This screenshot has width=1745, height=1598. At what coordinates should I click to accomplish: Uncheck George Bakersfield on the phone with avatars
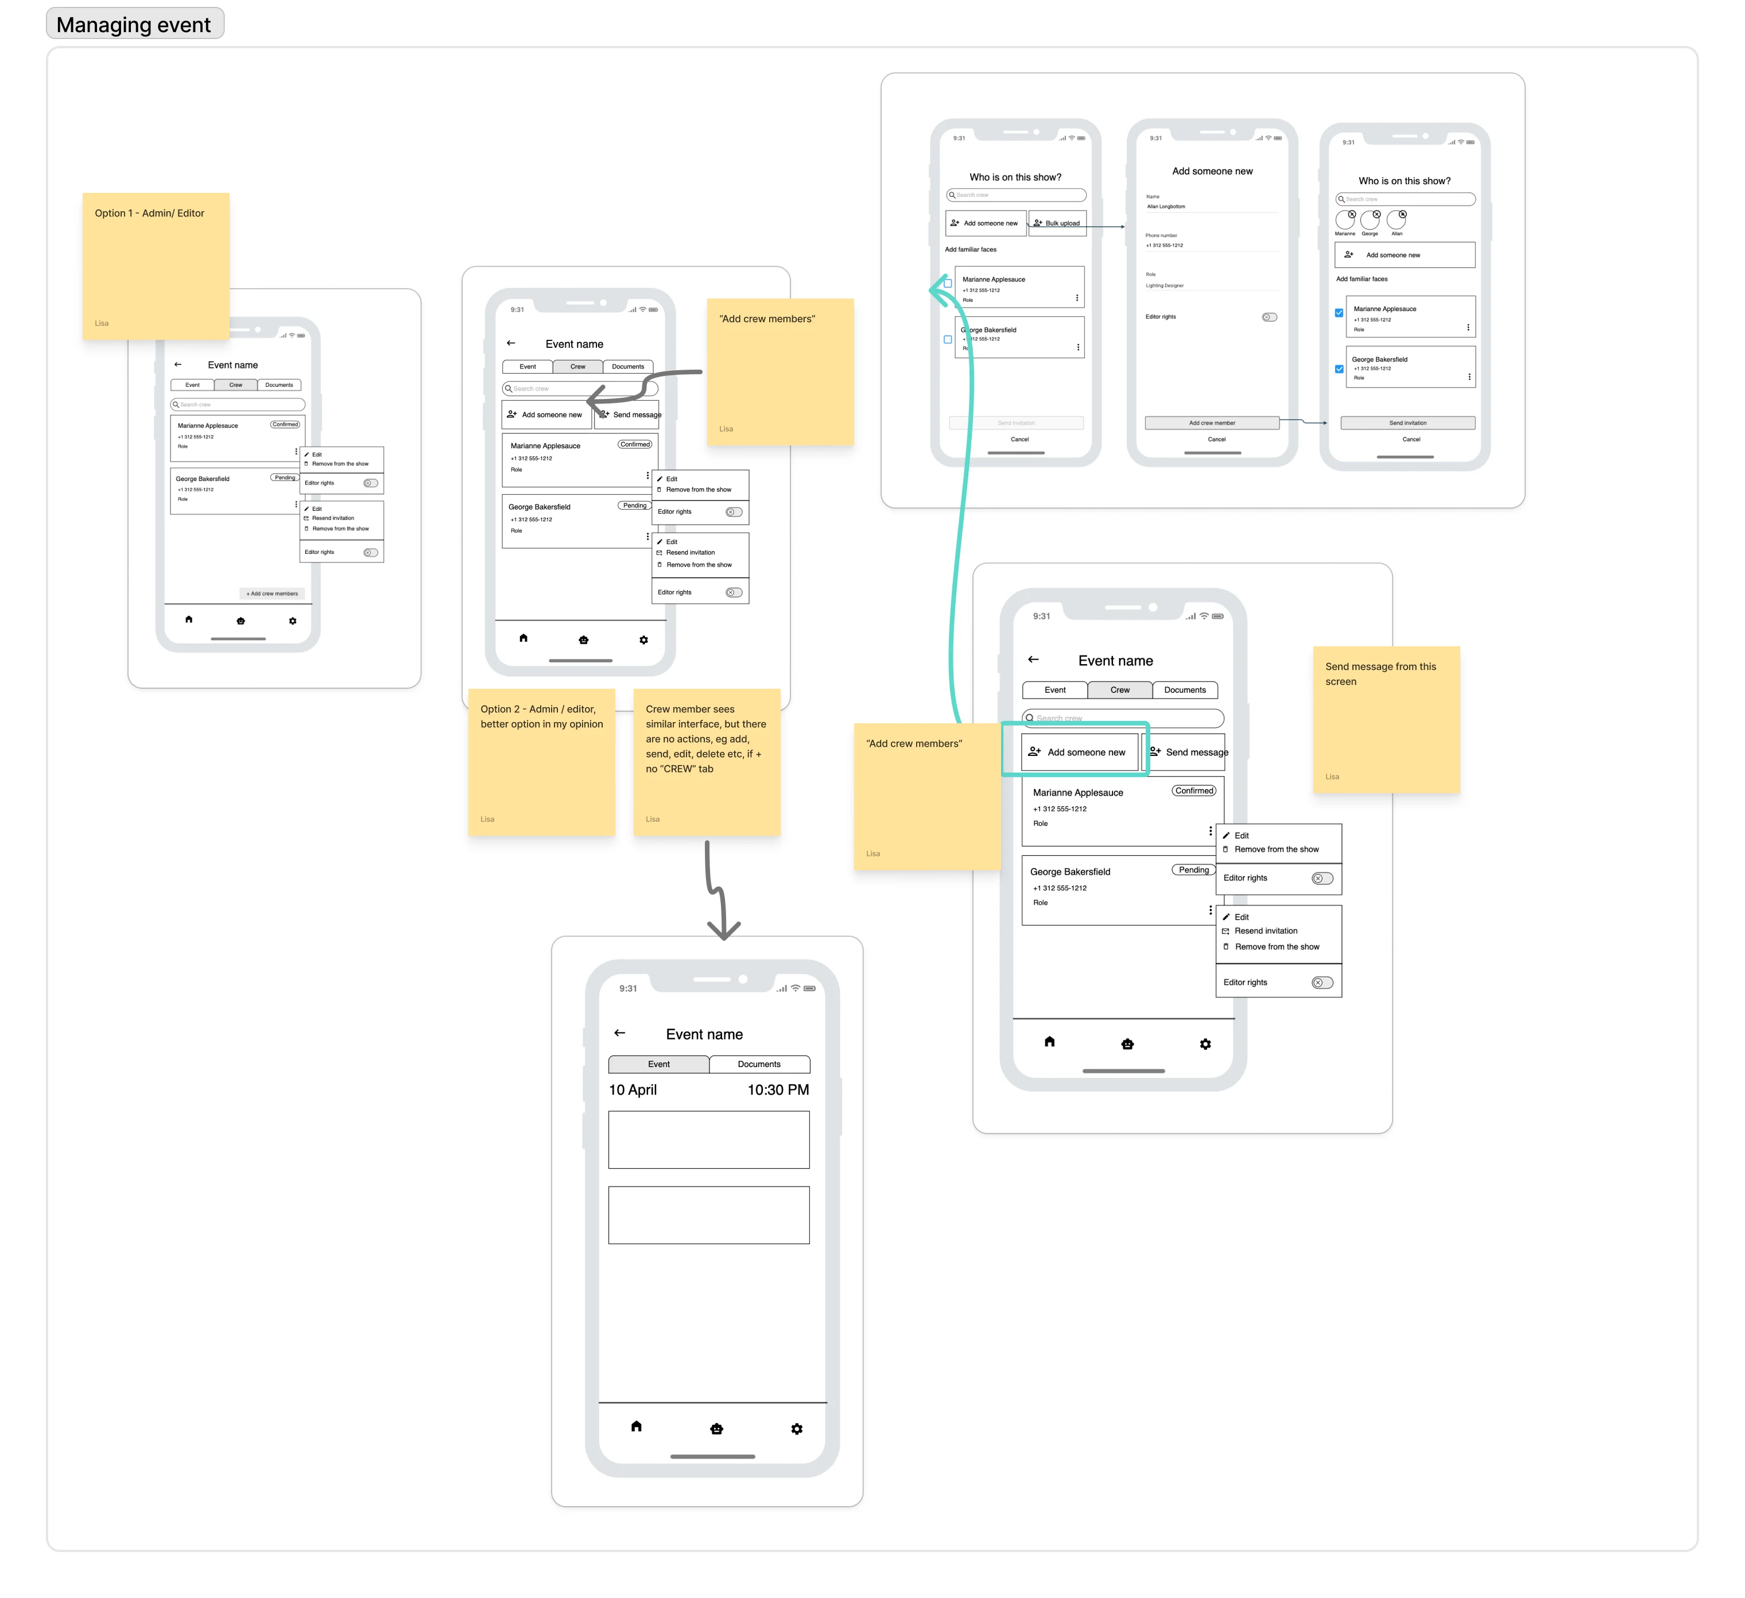1339,370
